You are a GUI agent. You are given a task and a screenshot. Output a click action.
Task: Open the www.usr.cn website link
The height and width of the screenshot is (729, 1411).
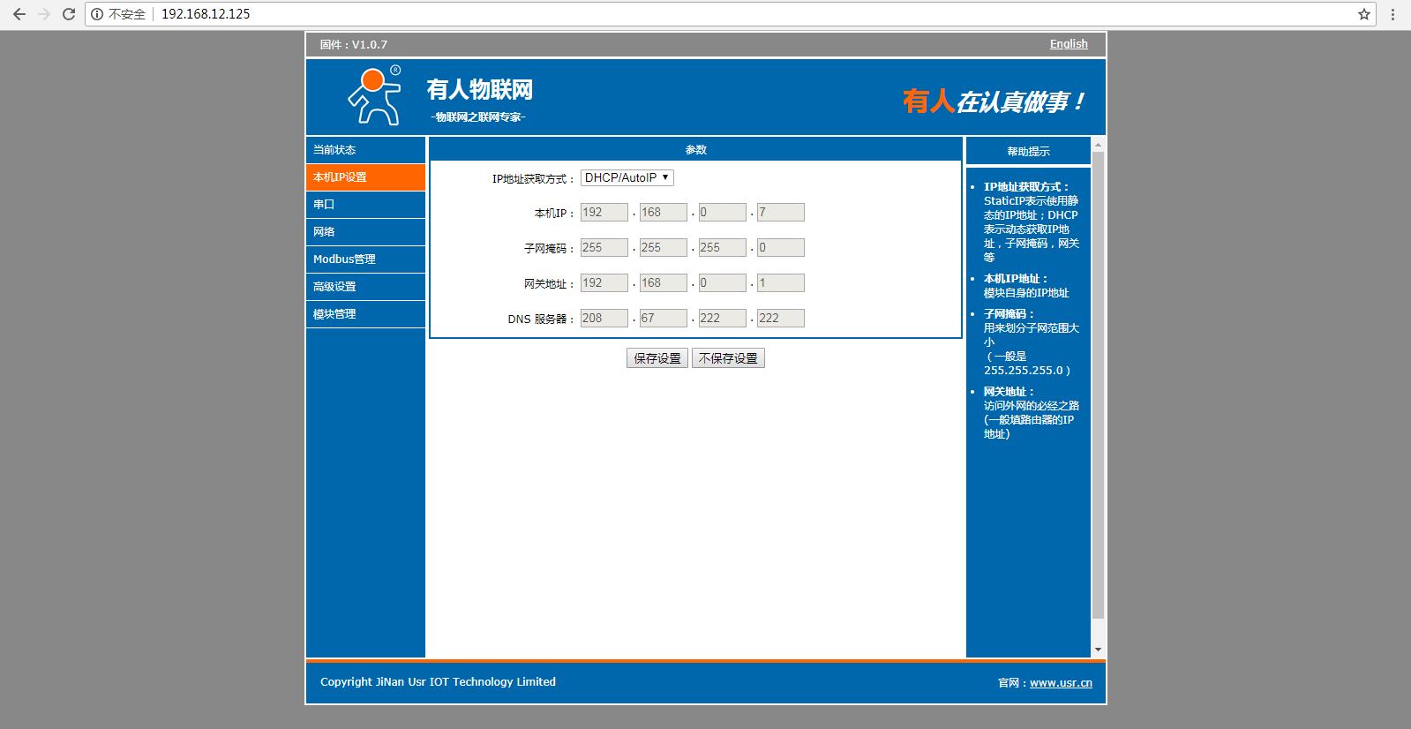tap(1060, 683)
